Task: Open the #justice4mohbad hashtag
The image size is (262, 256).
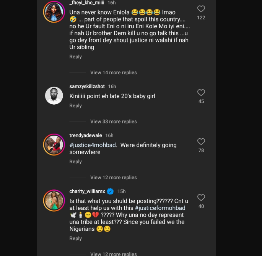Action: 93,145
